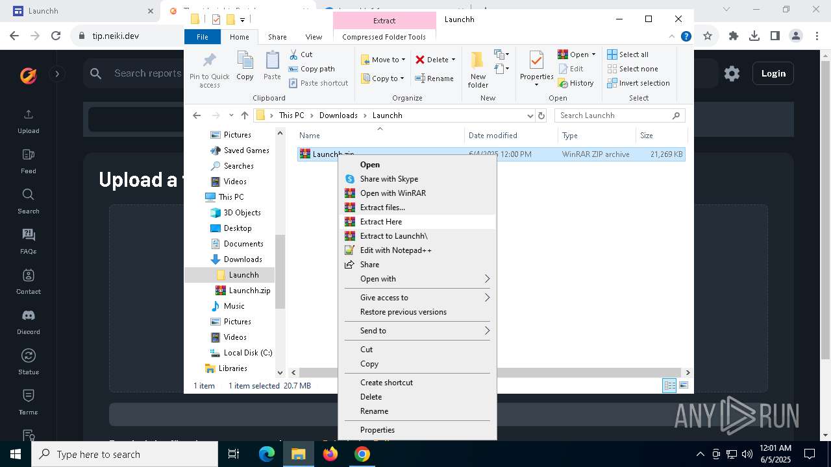
Task: Click Select none in ribbon
Action: (632, 69)
